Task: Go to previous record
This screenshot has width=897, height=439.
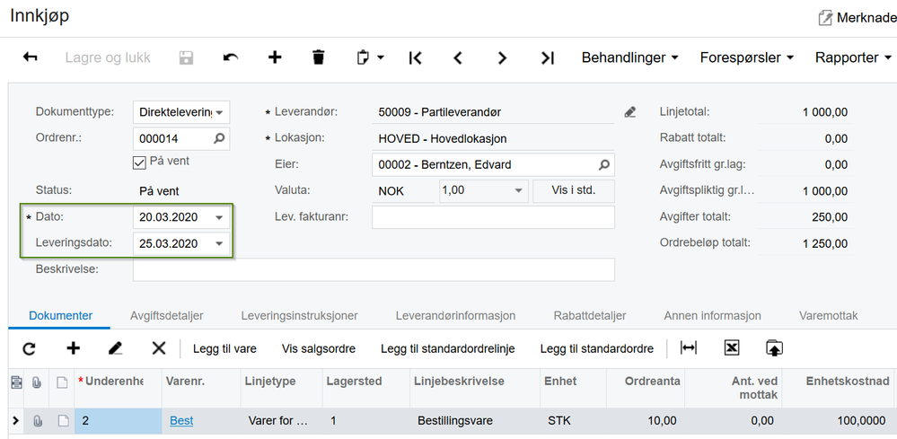Action: [x=457, y=57]
